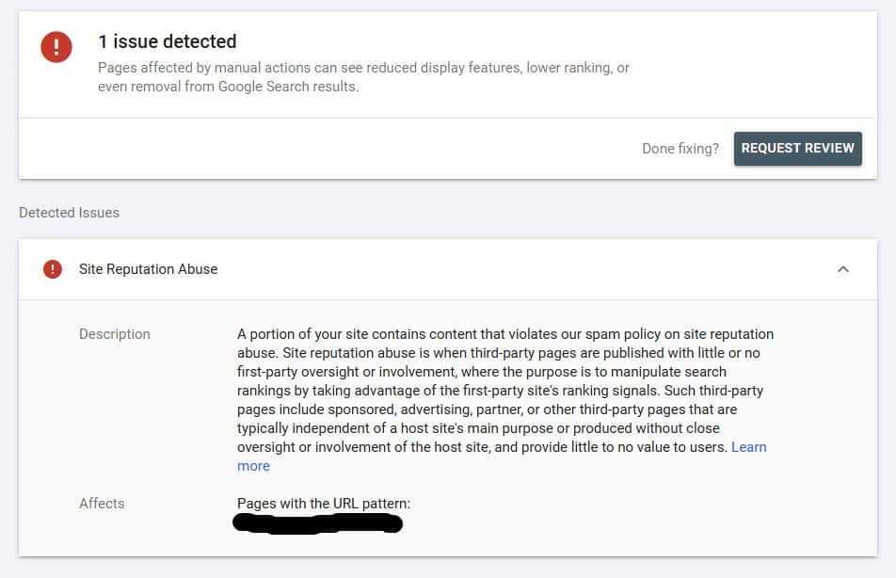The image size is (896, 578).
Task: Click the Detected Issues section label
Action: 69,213
